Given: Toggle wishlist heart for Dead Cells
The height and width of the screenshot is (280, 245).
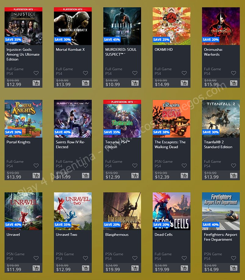Looking at the screenshot, I should click(x=184, y=258).
